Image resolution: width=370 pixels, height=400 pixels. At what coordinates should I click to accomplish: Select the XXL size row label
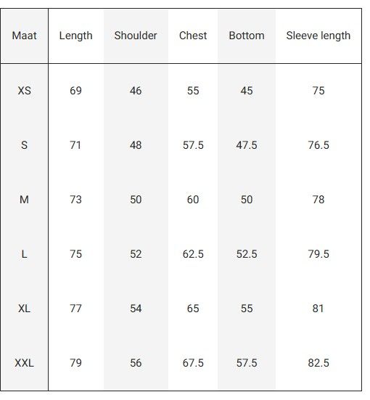[24, 363]
